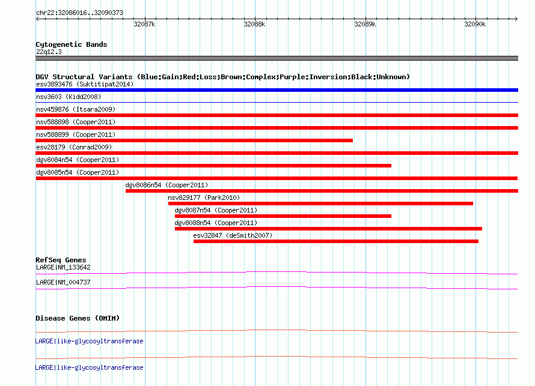535x386 pixels.
Task: Click the nsv459876 (Itsara2009) label
Action: coord(76,109)
